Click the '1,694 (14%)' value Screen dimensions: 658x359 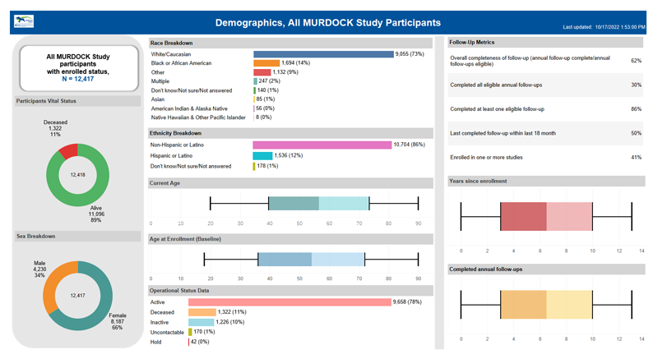tap(296, 62)
